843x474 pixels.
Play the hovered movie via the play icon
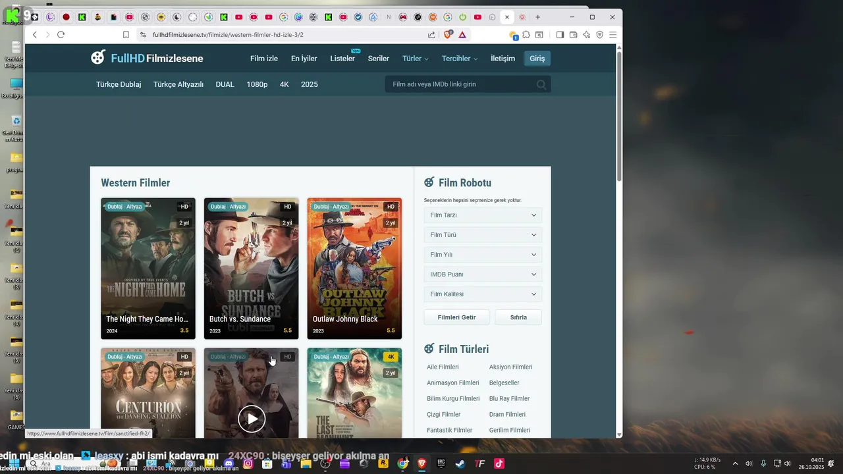252,419
